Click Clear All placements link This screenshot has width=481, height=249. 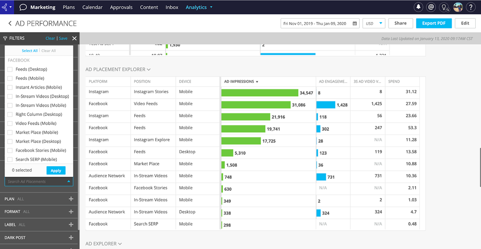49,50
